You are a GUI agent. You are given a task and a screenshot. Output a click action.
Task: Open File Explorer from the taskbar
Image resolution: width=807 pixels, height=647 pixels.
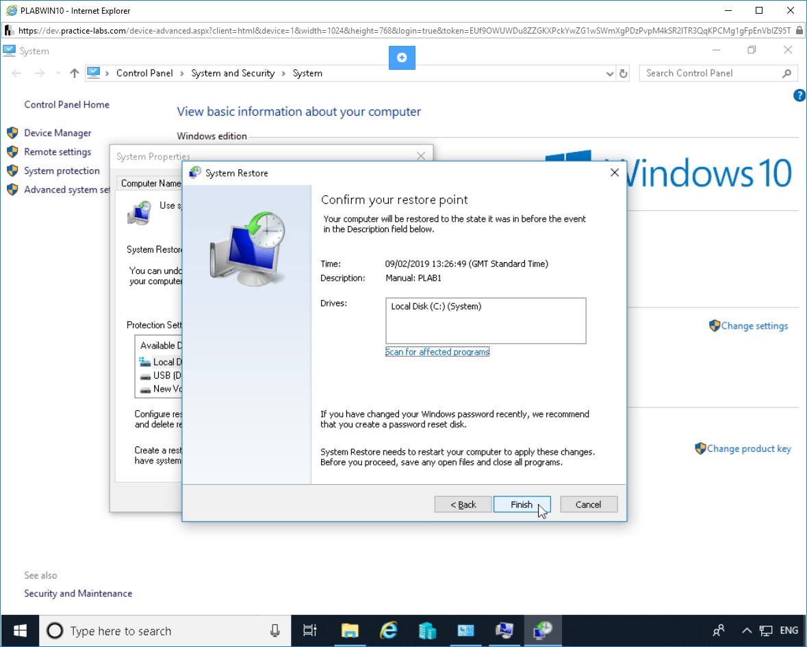350,631
